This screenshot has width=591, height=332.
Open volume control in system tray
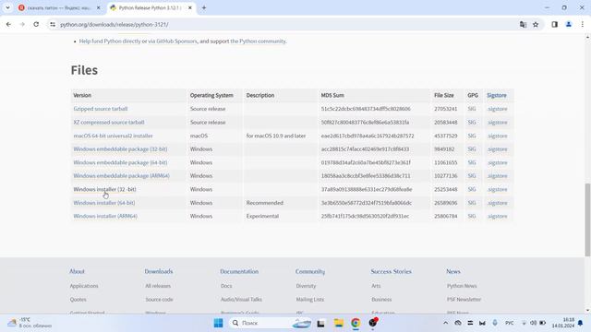533,323
